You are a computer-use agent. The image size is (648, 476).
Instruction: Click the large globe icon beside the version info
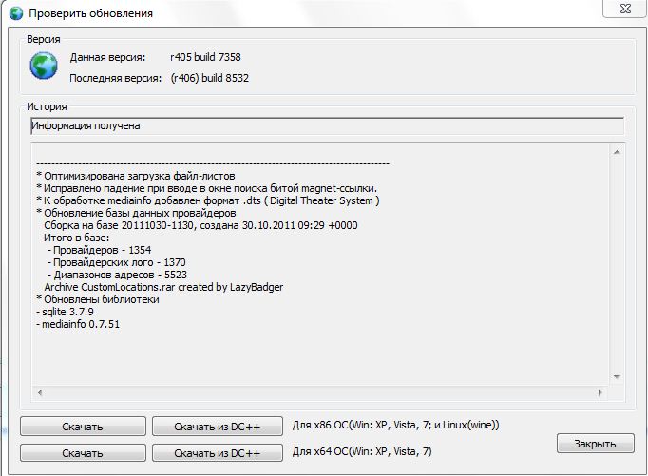(x=44, y=66)
